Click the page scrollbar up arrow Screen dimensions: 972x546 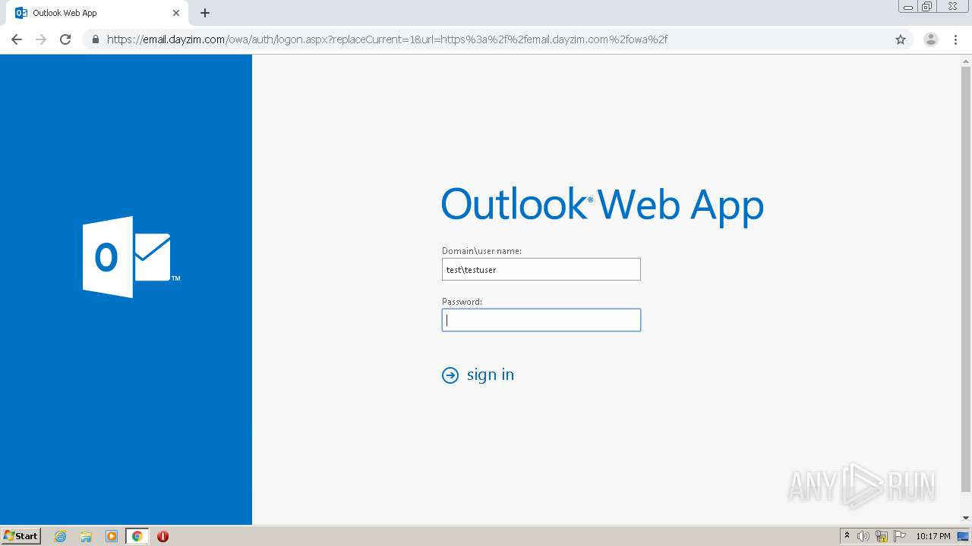click(966, 62)
